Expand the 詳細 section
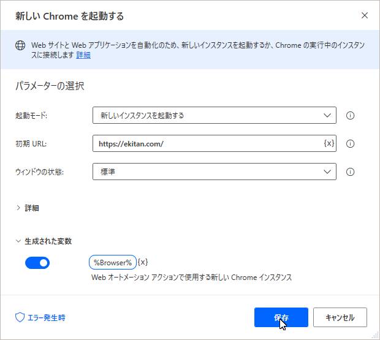The height and width of the screenshot is (340, 380). tap(28, 208)
